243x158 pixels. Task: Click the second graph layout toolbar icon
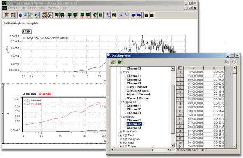13,15
